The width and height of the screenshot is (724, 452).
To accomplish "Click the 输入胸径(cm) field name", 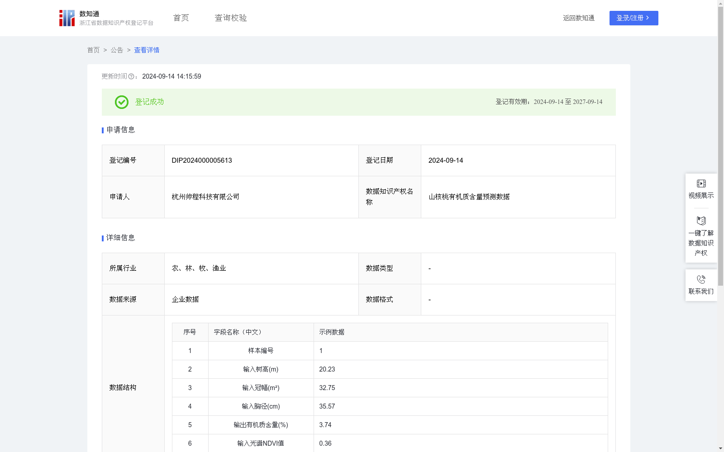I will (261, 406).
